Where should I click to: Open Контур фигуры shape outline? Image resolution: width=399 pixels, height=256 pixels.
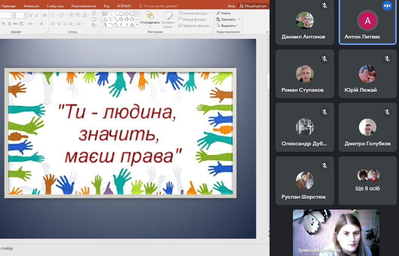click(193, 19)
